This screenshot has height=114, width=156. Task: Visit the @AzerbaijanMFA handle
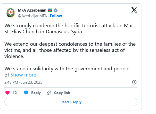(x=32, y=16)
